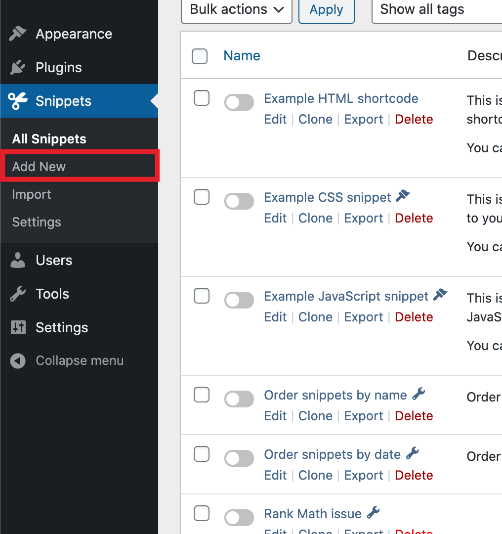The image size is (502, 534).
Task: Click the Plugins plug icon
Action: tap(18, 67)
